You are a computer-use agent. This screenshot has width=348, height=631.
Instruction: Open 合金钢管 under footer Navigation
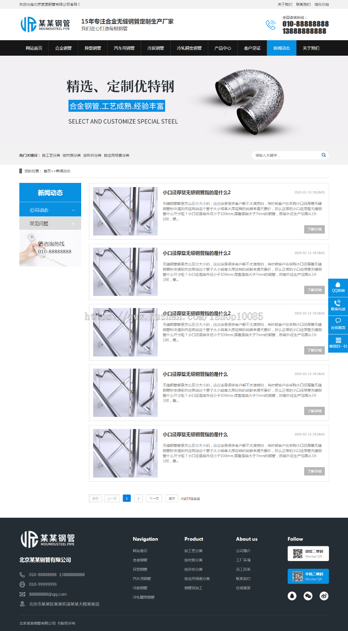140,560
